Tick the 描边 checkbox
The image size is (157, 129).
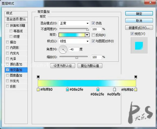coord(7,42)
